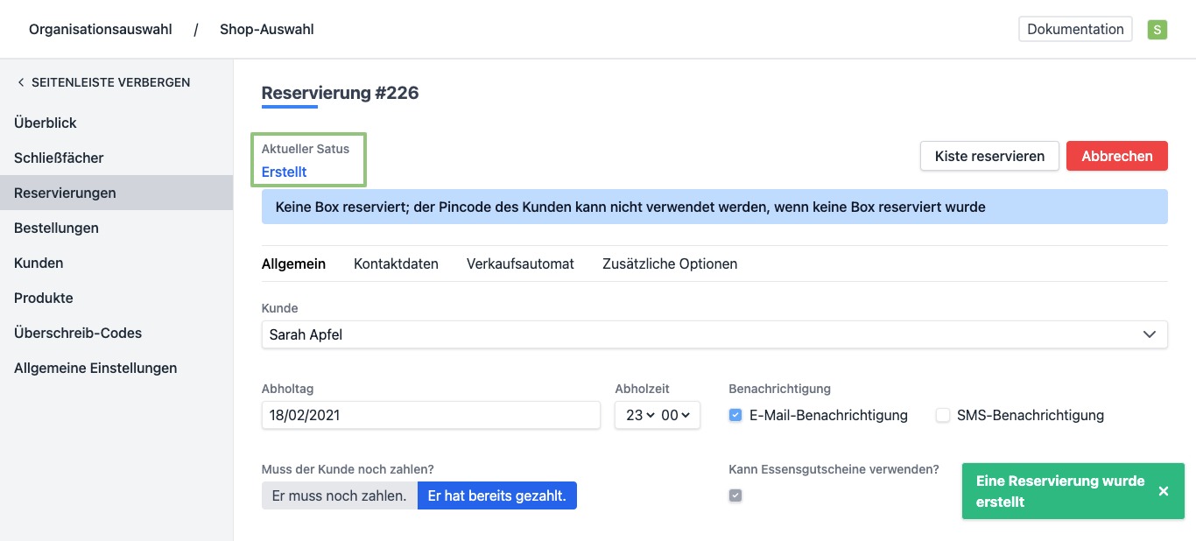Click the Abholtag date field
The height and width of the screenshot is (541, 1196).
coord(431,416)
